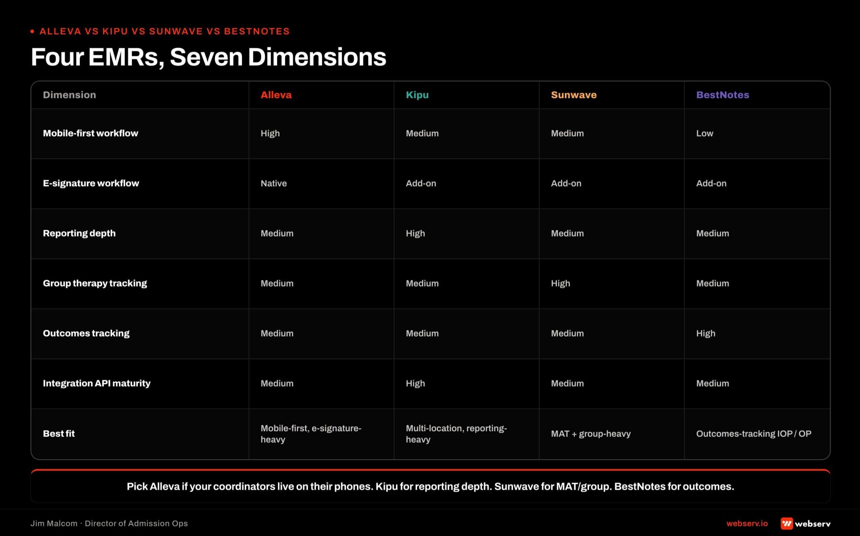Select the 'Group therapy tracking' row label
Screen dimensions: 860x536
coord(95,284)
